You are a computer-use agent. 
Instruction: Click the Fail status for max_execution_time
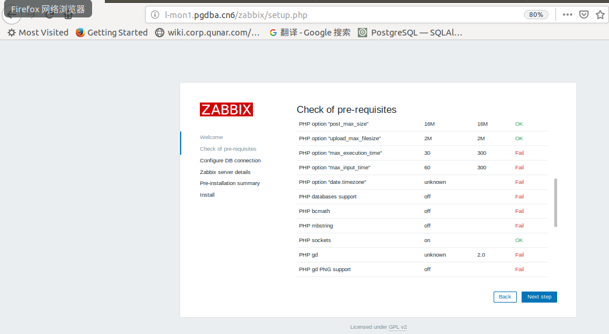[519, 153]
